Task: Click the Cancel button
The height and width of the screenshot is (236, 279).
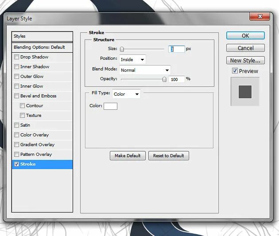Action: coord(245,48)
